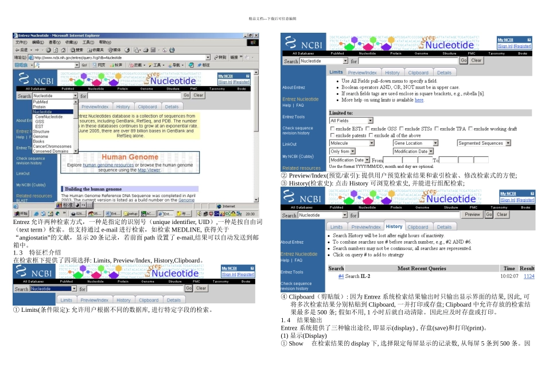The image size is (545, 386).
Task: Switch to Clipboard tab in the IE window
Action: point(147,107)
